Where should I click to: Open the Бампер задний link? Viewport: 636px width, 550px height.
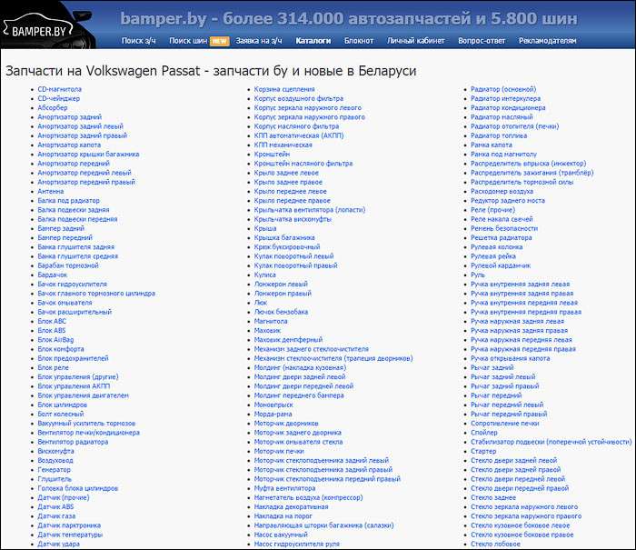pyautogui.click(x=61, y=228)
